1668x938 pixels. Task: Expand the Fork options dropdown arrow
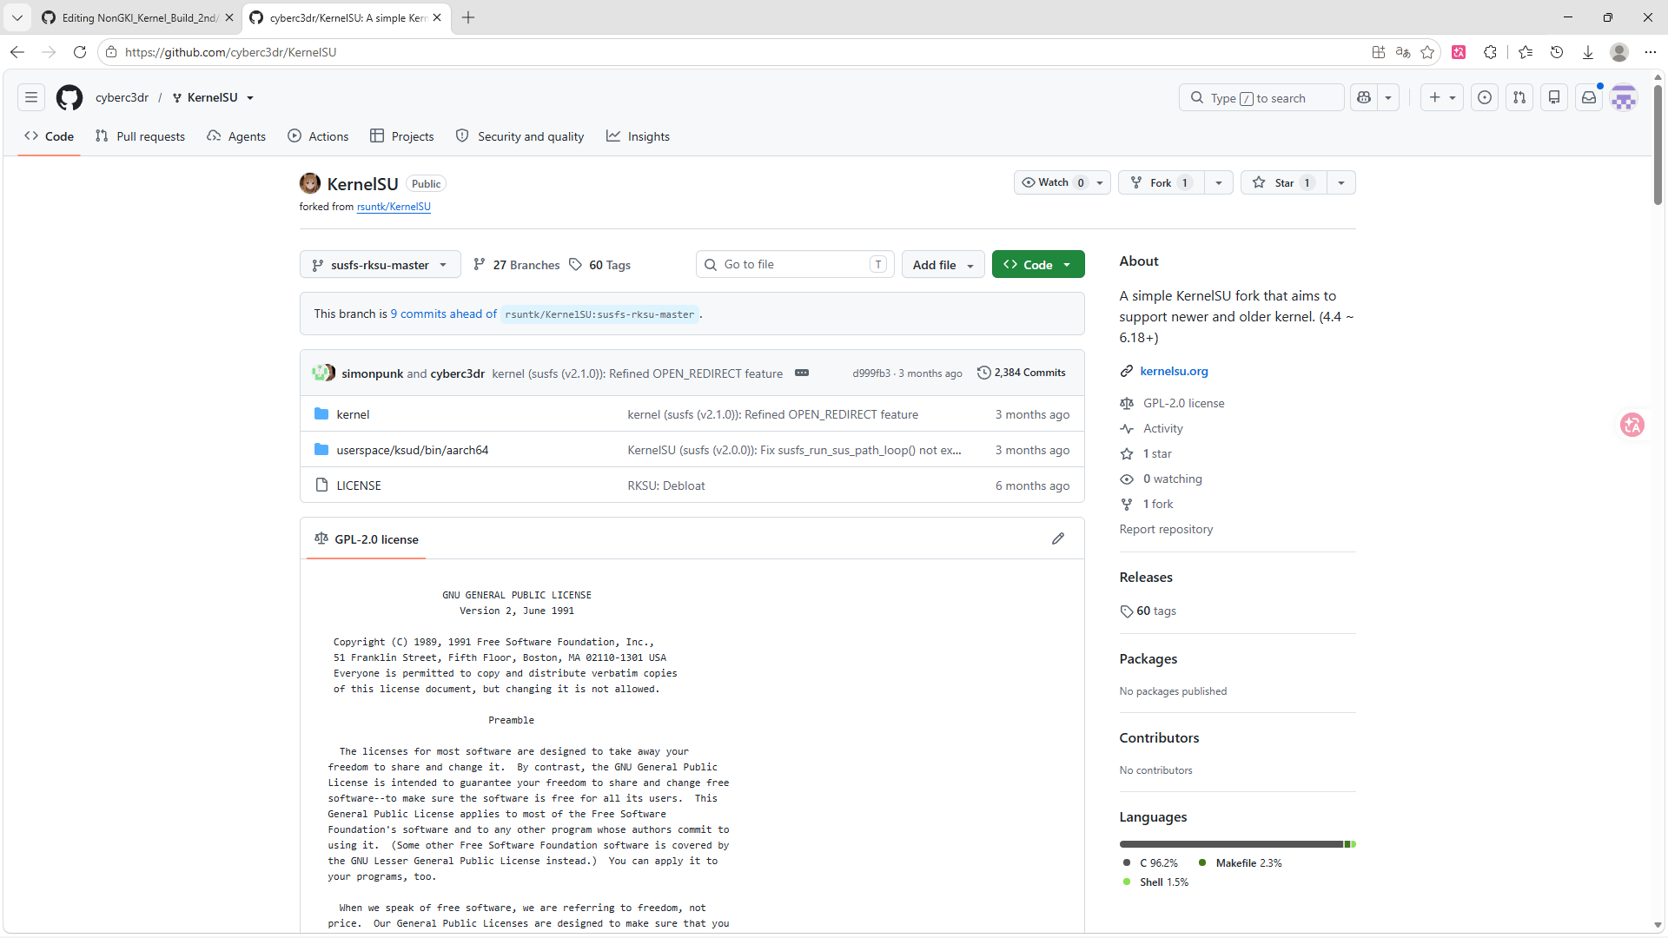(1219, 182)
